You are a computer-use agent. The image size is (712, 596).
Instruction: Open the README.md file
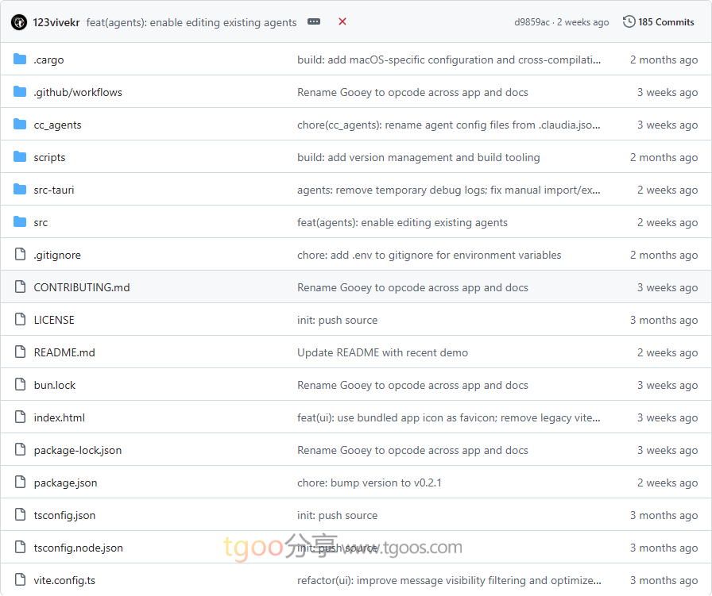[x=64, y=352]
